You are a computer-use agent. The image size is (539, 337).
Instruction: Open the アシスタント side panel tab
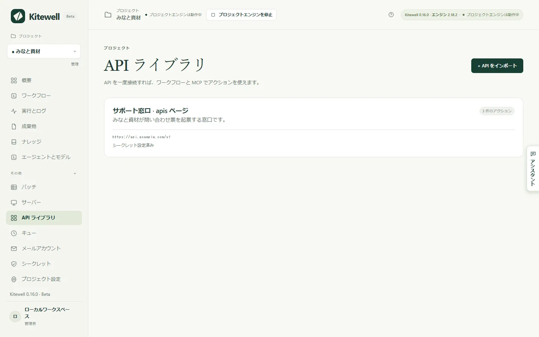(533, 169)
